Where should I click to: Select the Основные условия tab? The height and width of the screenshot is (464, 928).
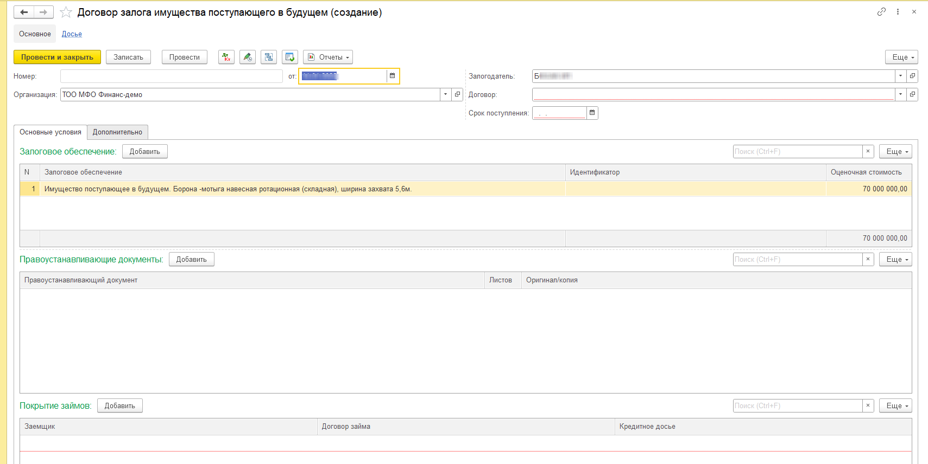pos(50,132)
